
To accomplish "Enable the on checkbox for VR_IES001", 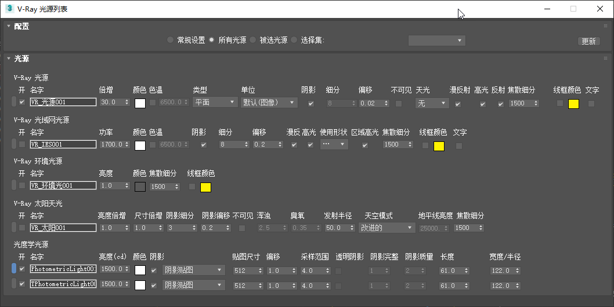I will [22, 144].
